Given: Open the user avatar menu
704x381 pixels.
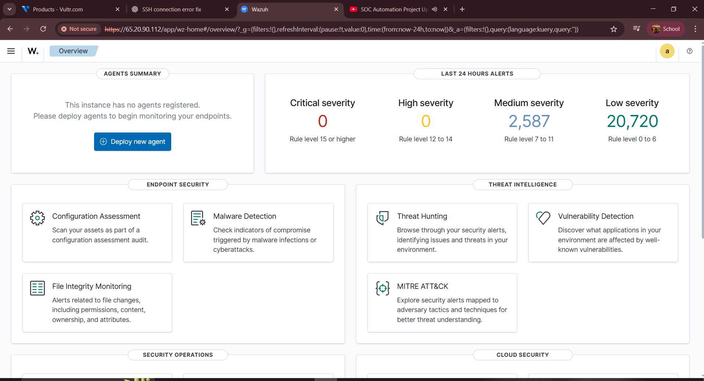Looking at the screenshot, I should (667, 51).
